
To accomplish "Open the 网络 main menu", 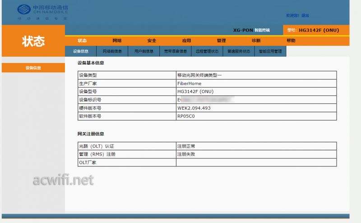I will (117, 40).
